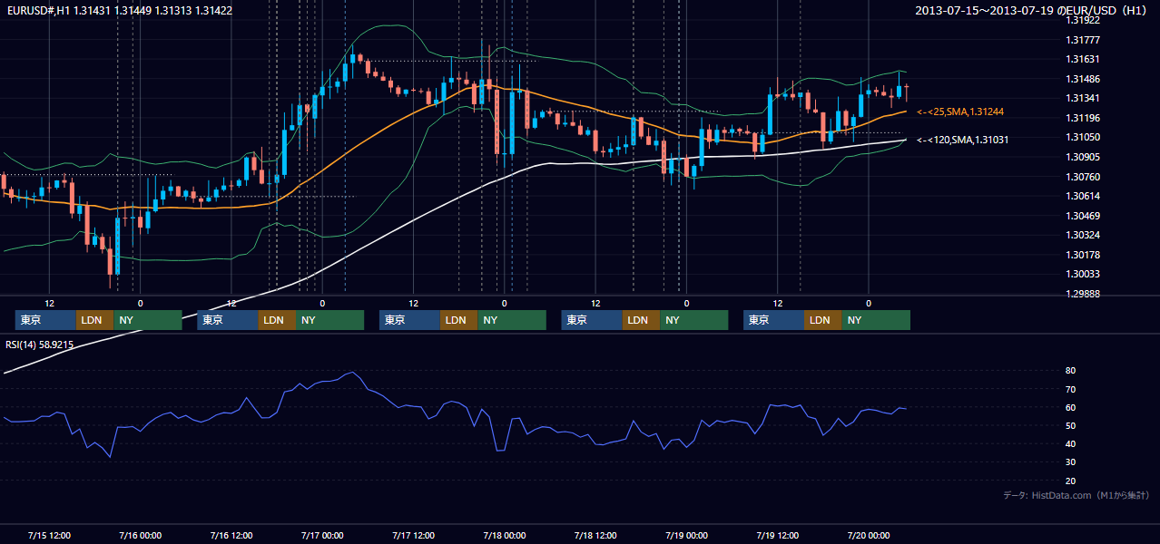
Task: Click price axis value 1.29888
Action: point(1084,294)
